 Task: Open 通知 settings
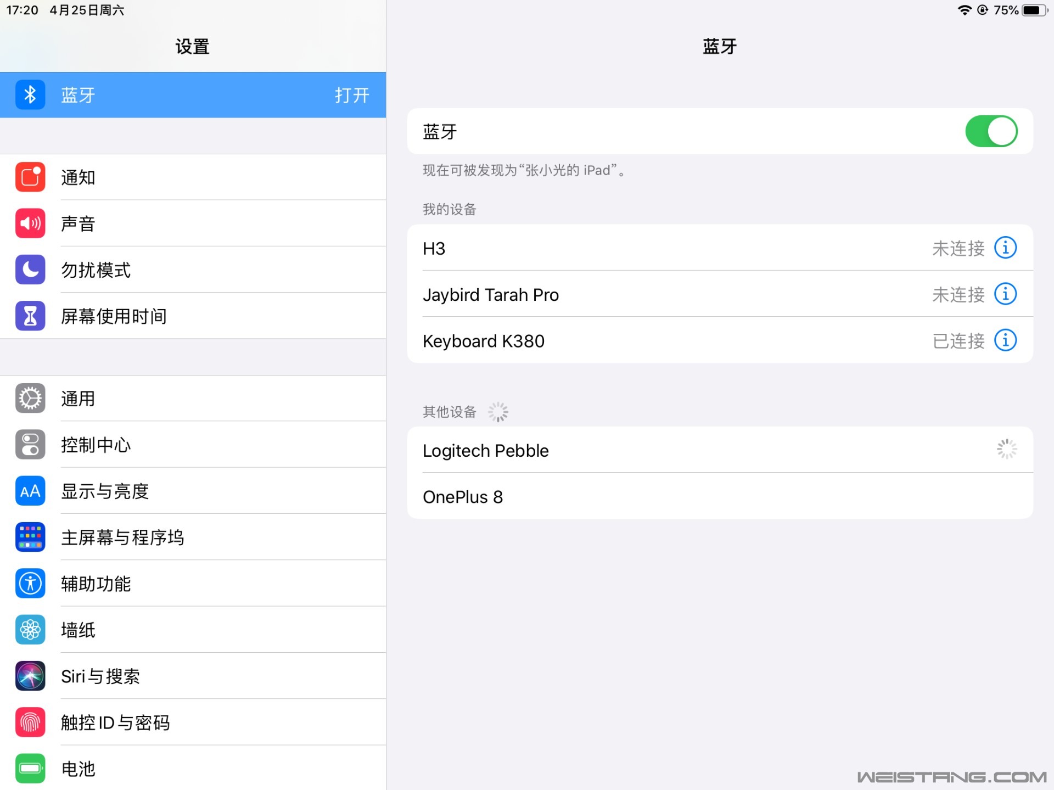click(193, 177)
